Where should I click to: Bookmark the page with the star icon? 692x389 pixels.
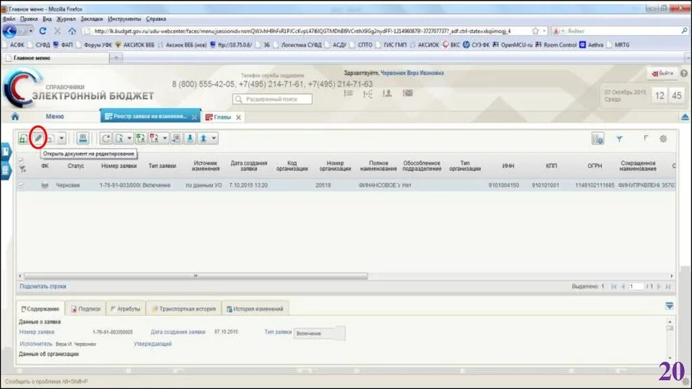535,31
